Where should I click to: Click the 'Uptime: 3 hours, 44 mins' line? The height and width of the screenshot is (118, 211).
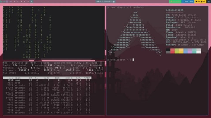coord(183,20)
